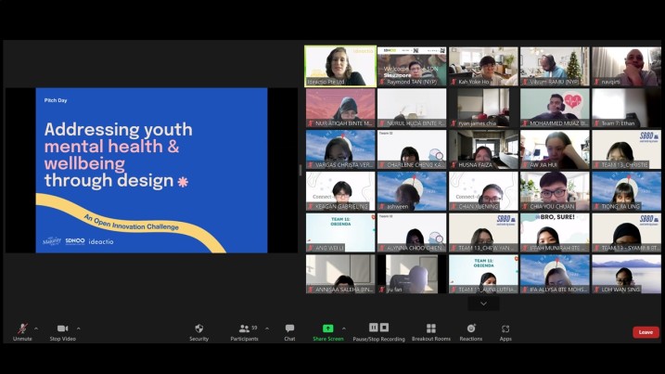Click the shared Pitch Day slide
This screenshot has width=665, height=374.
[x=151, y=170]
